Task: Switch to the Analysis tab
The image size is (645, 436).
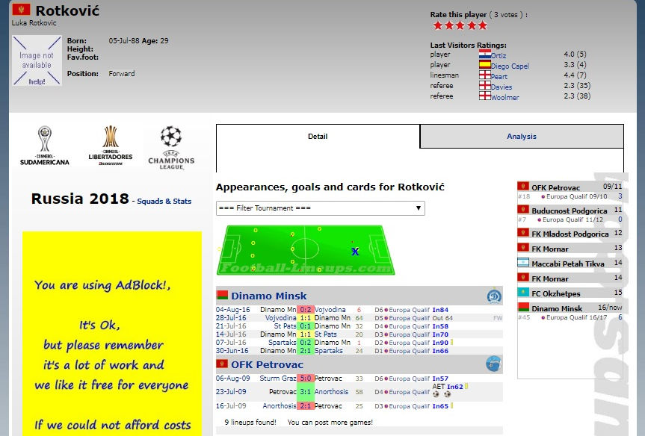Action: pyautogui.click(x=522, y=137)
